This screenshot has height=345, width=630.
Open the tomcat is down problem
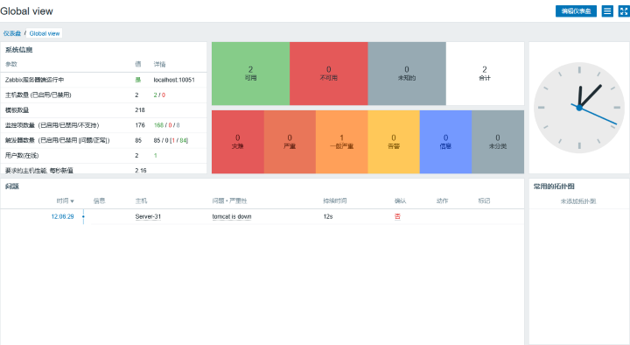click(232, 216)
